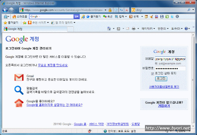Screen dimensions: 197x135
Task: Click the 번역 translate button
Action: tap(134, 17)
